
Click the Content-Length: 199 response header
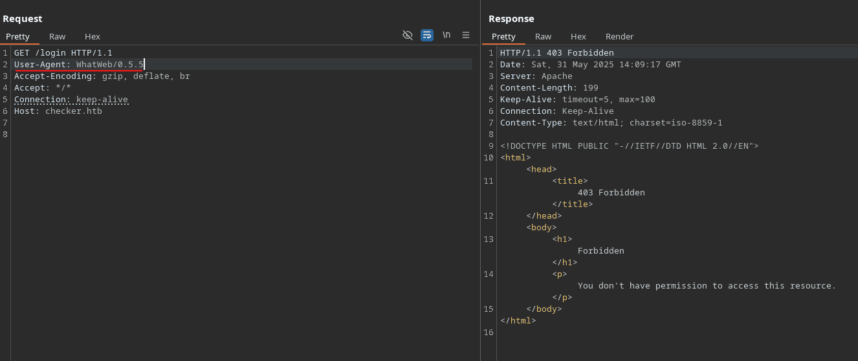[x=549, y=88]
